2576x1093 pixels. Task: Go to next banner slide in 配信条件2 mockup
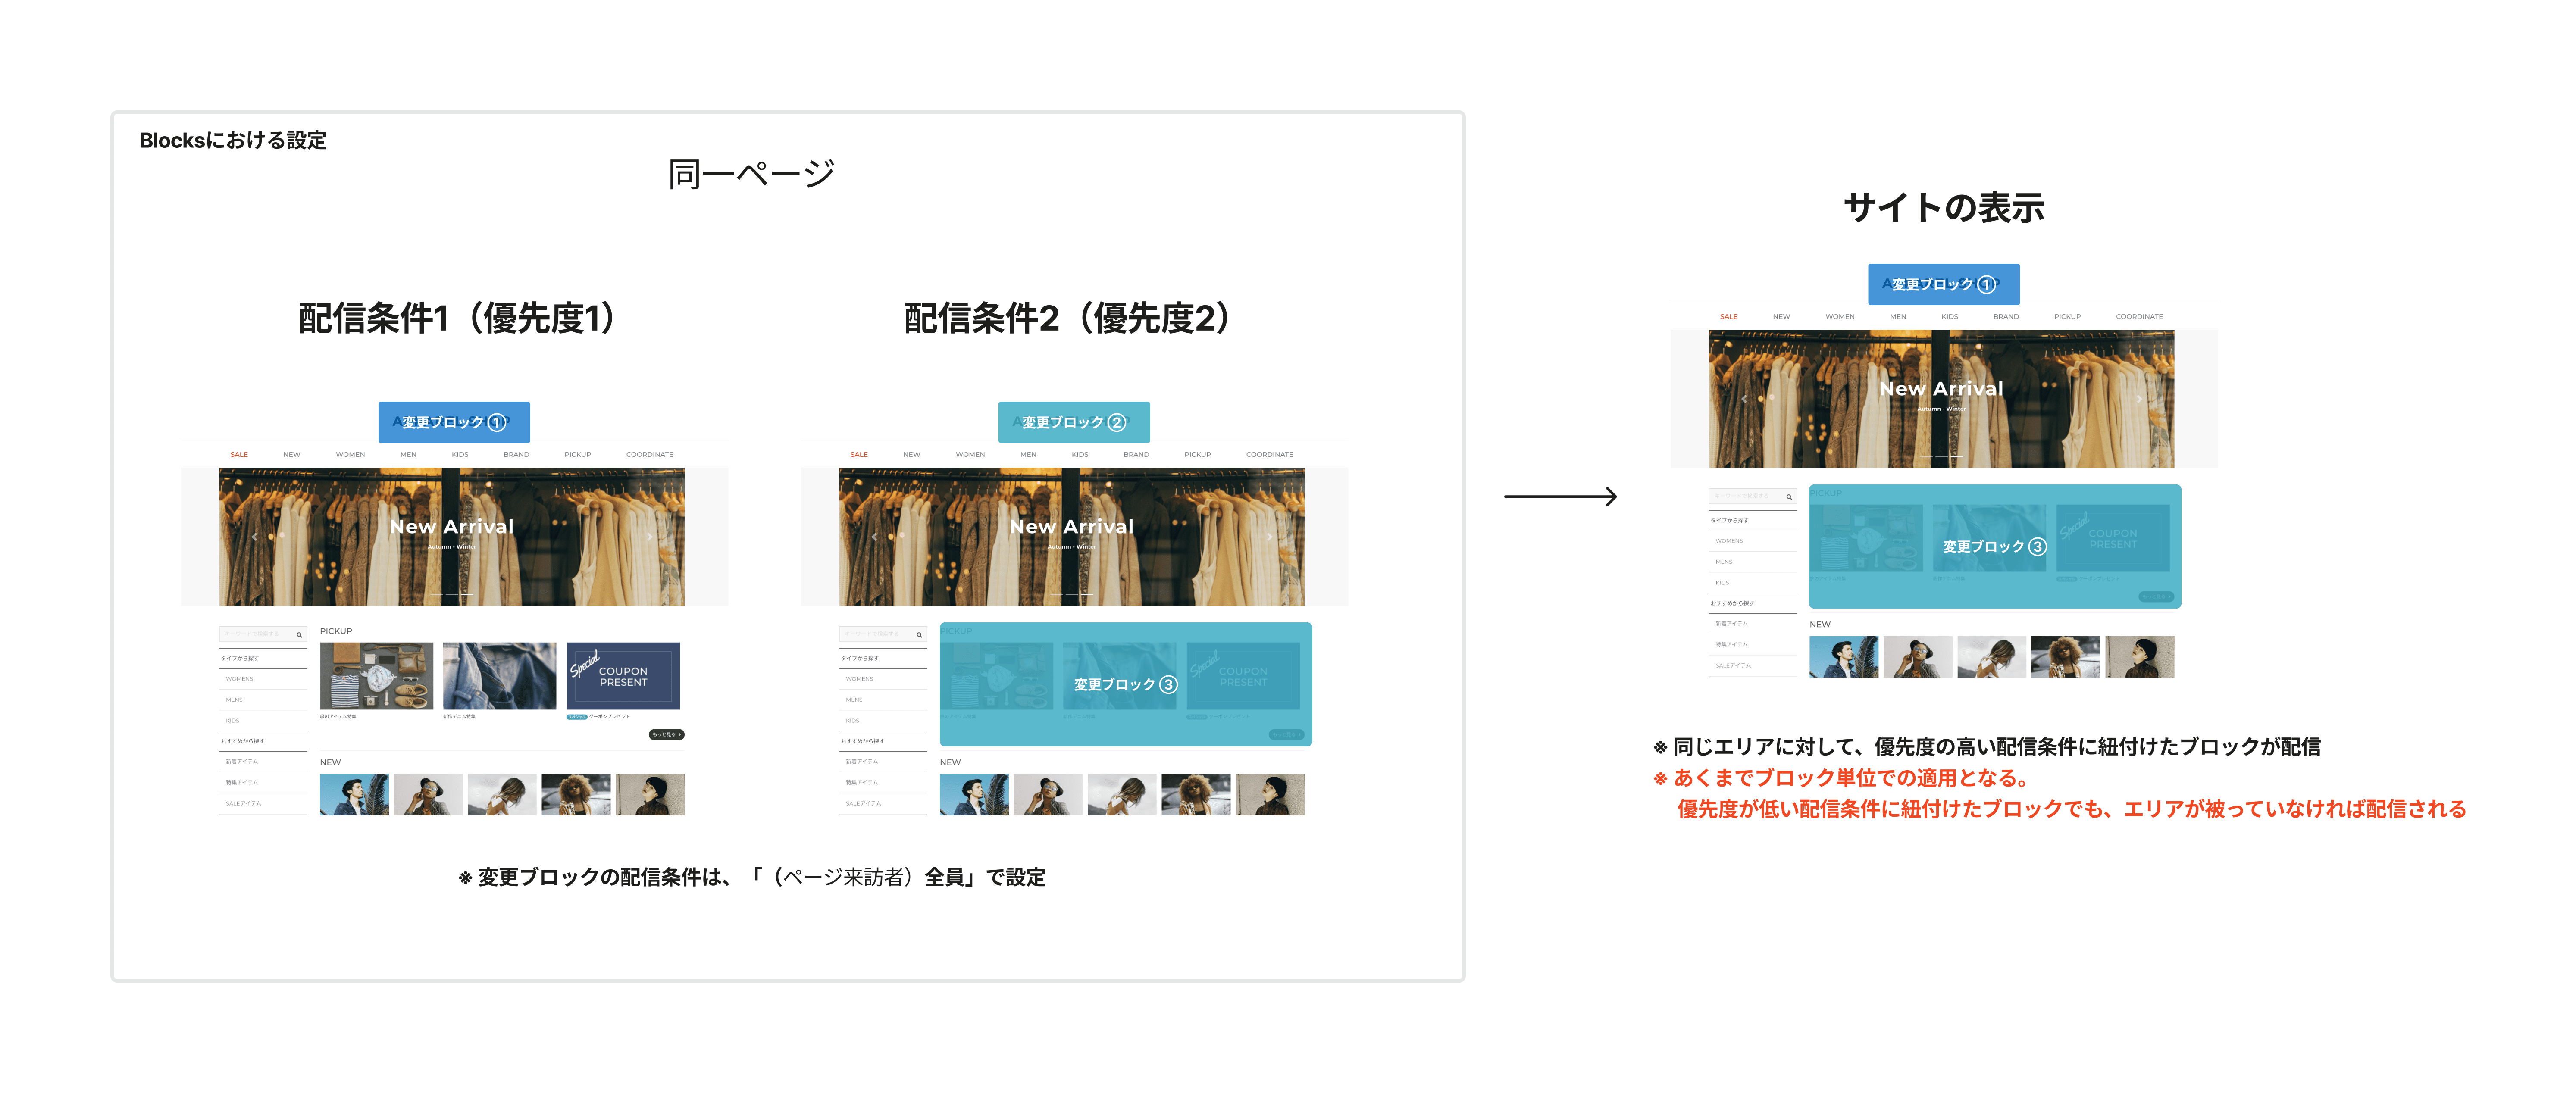tap(1269, 537)
